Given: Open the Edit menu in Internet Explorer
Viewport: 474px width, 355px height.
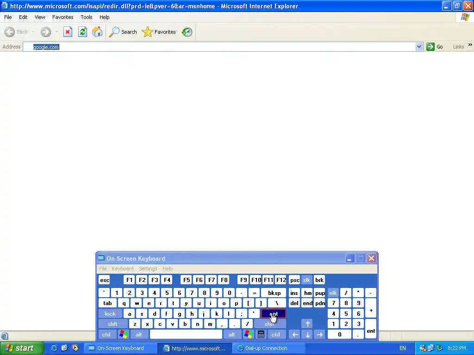Looking at the screenshot, I should [23, 17].
